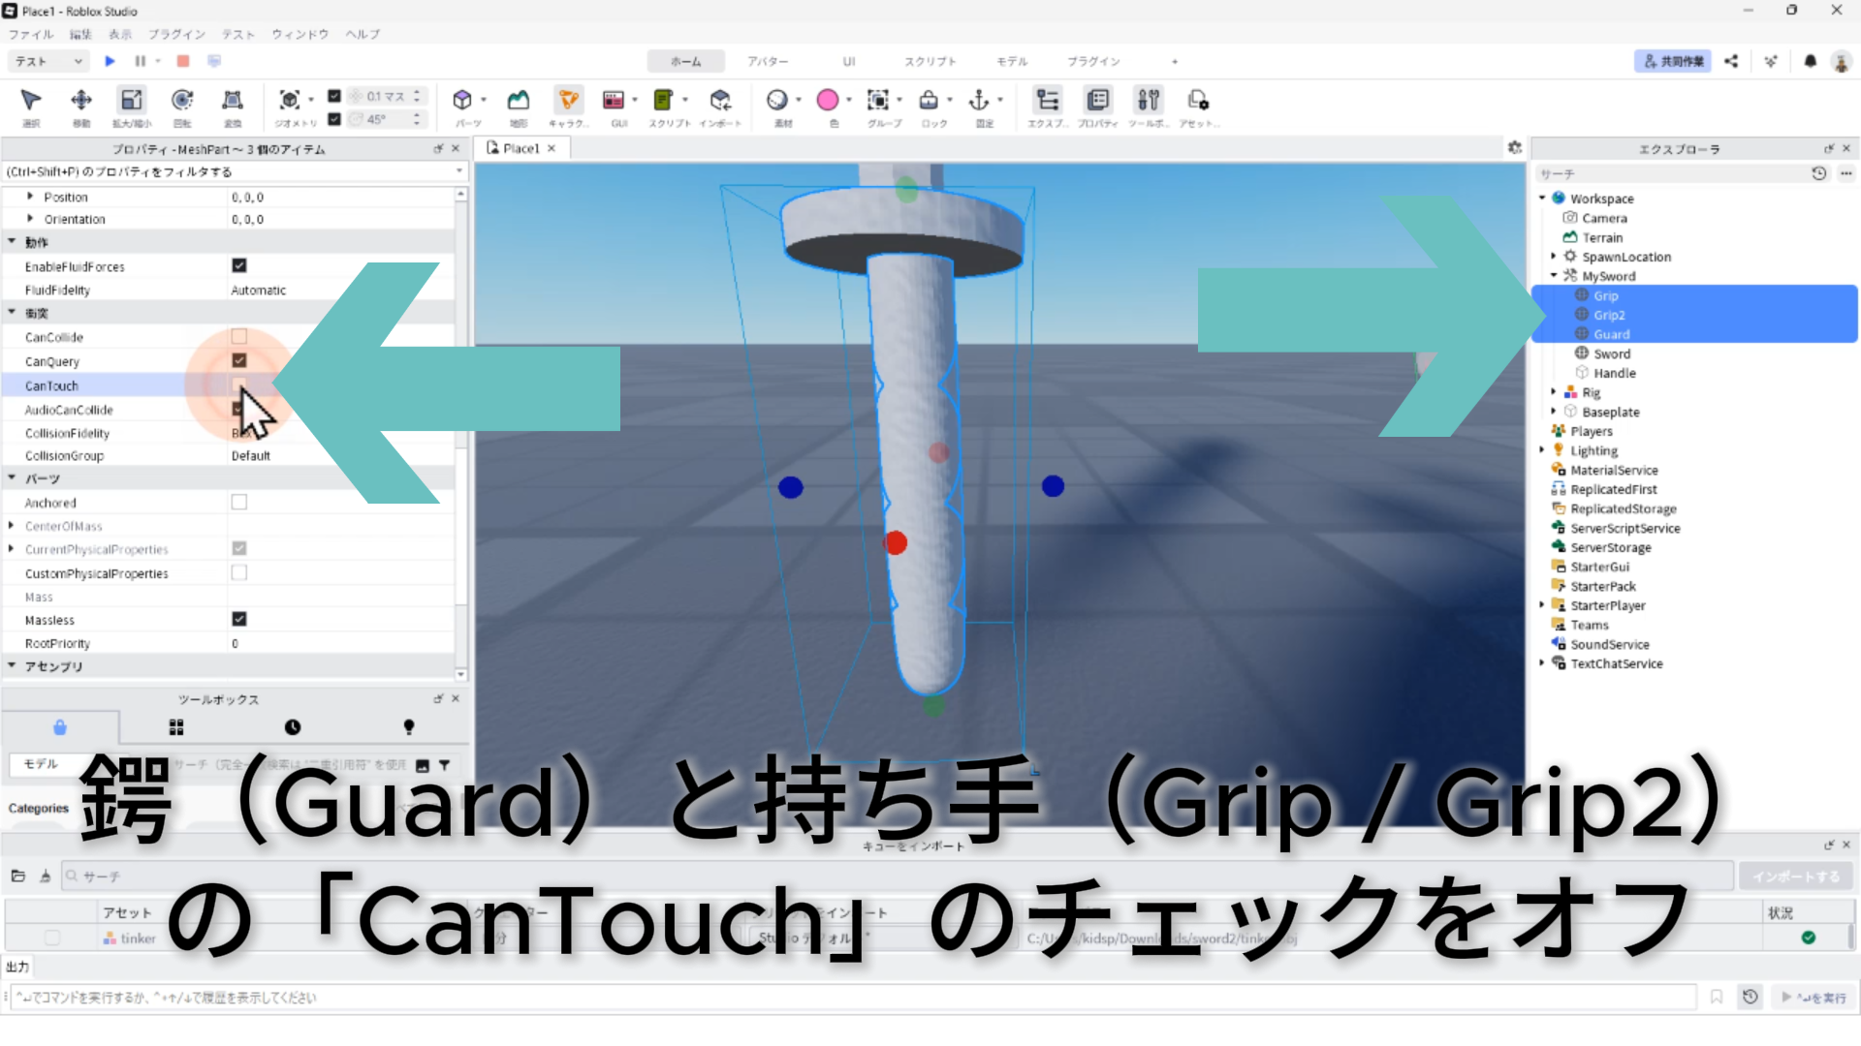Activate the Scale tool
Image resolution: width=1861 pixels, height=1046 pixels.
(x=132, y=101)
